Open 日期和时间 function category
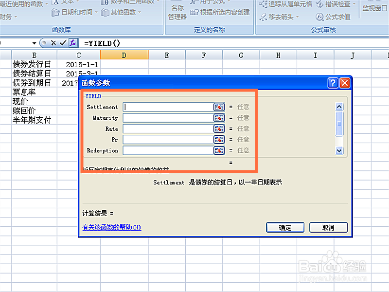Viewport: 389px width, 292px height. [74, 12]
